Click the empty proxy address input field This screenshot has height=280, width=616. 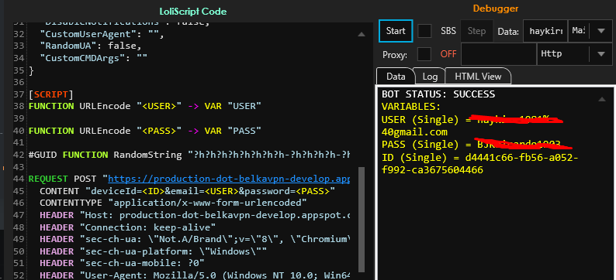click(499, 54)
